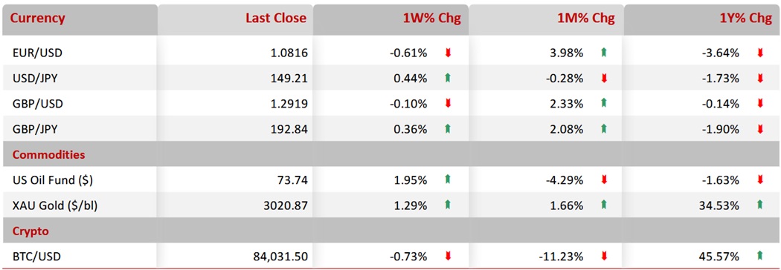Click the green arrow beside XAU Gold 34.53%
This screenshot has width=781, height=270.
[759, 205]
